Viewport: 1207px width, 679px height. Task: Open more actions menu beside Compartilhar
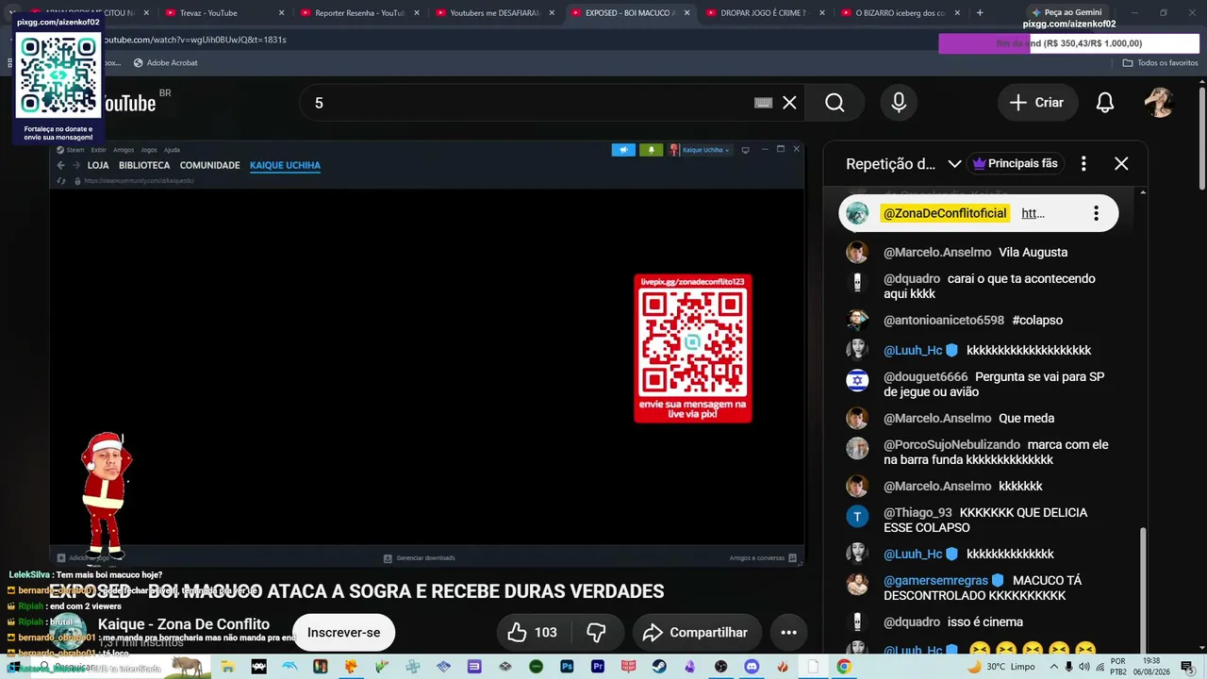(x=789, y=632)
